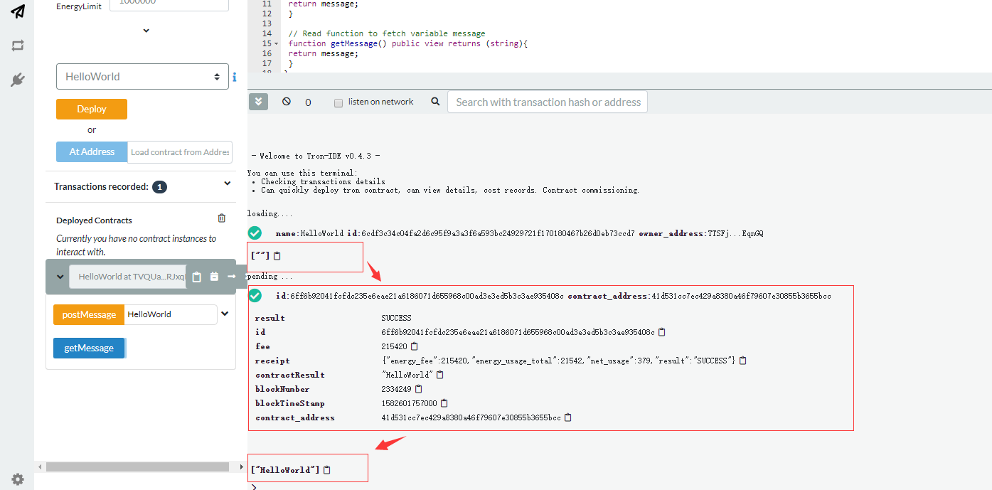Open the plugin manager plug icon

click(18, 80)
